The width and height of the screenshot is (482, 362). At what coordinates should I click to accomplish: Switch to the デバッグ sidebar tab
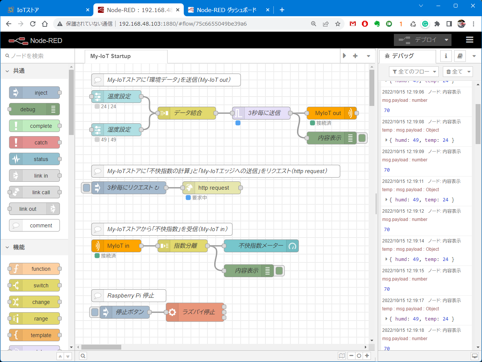tap(407, 56)
